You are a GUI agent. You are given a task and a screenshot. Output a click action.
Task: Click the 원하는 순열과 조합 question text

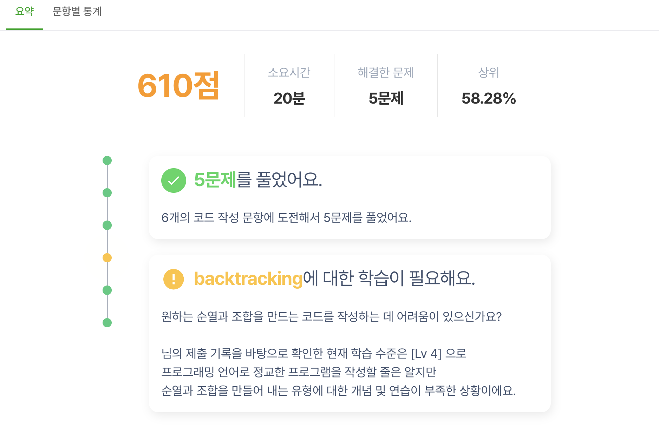click(331, 317)
